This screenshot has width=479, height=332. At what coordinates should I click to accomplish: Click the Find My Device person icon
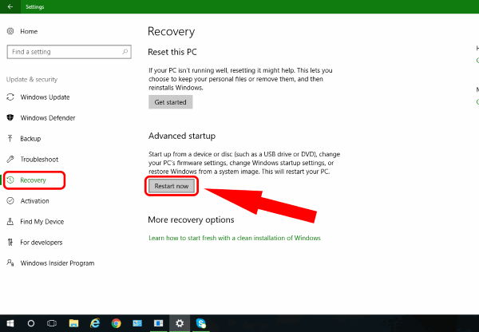coord(10,221)
